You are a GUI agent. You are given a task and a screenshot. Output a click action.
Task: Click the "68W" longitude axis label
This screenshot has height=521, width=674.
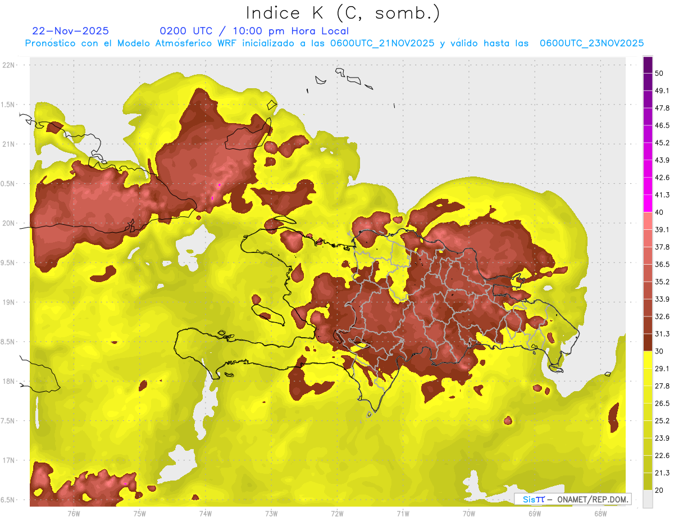click(x=600, y=513)
